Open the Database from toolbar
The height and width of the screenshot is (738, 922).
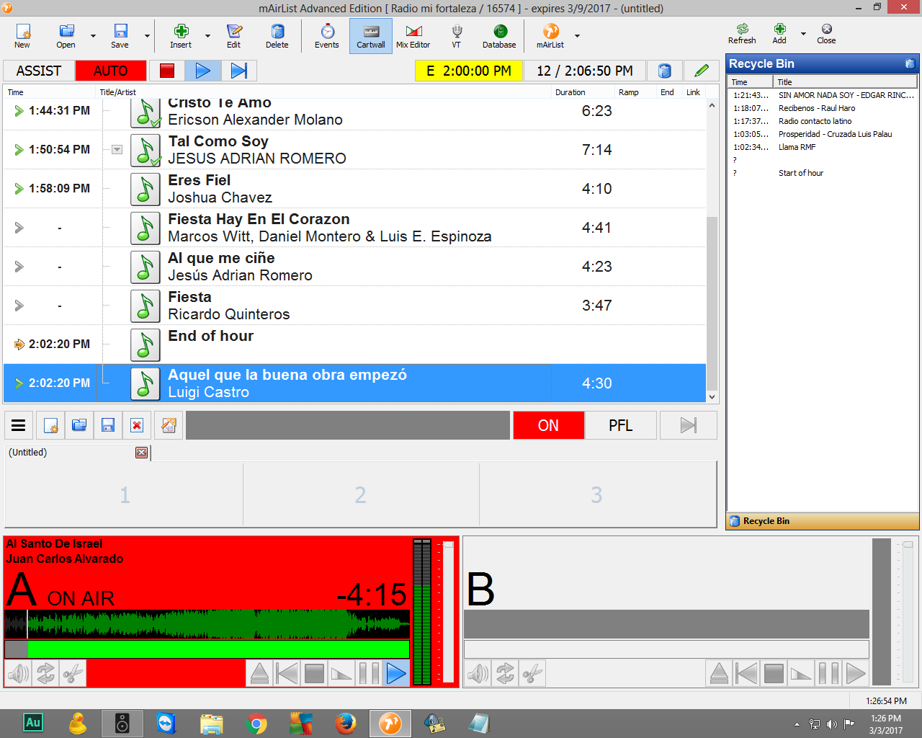pyautogui.click(x=499, y=35)
